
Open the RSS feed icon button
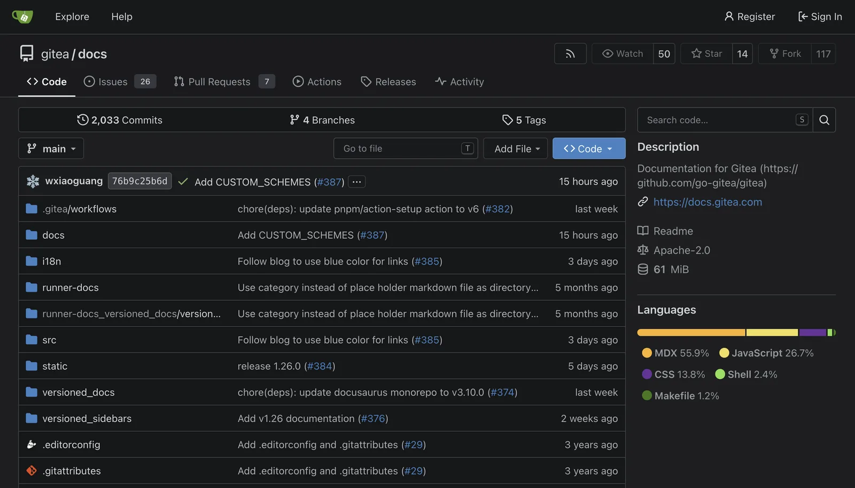[x=570, y=53]
